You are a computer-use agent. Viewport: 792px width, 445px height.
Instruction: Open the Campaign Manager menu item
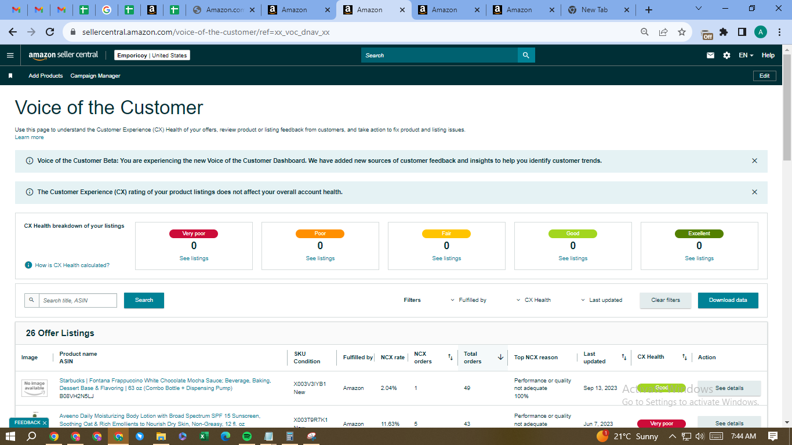(x=96, y=76)
